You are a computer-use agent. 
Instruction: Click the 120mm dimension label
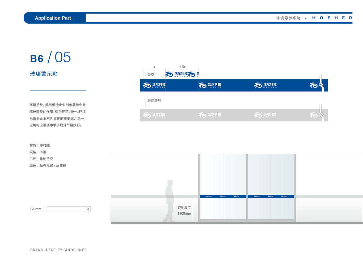(36, 209)
